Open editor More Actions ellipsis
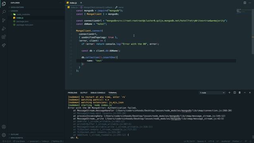254x143 pixels. click(x=250, y=3)
